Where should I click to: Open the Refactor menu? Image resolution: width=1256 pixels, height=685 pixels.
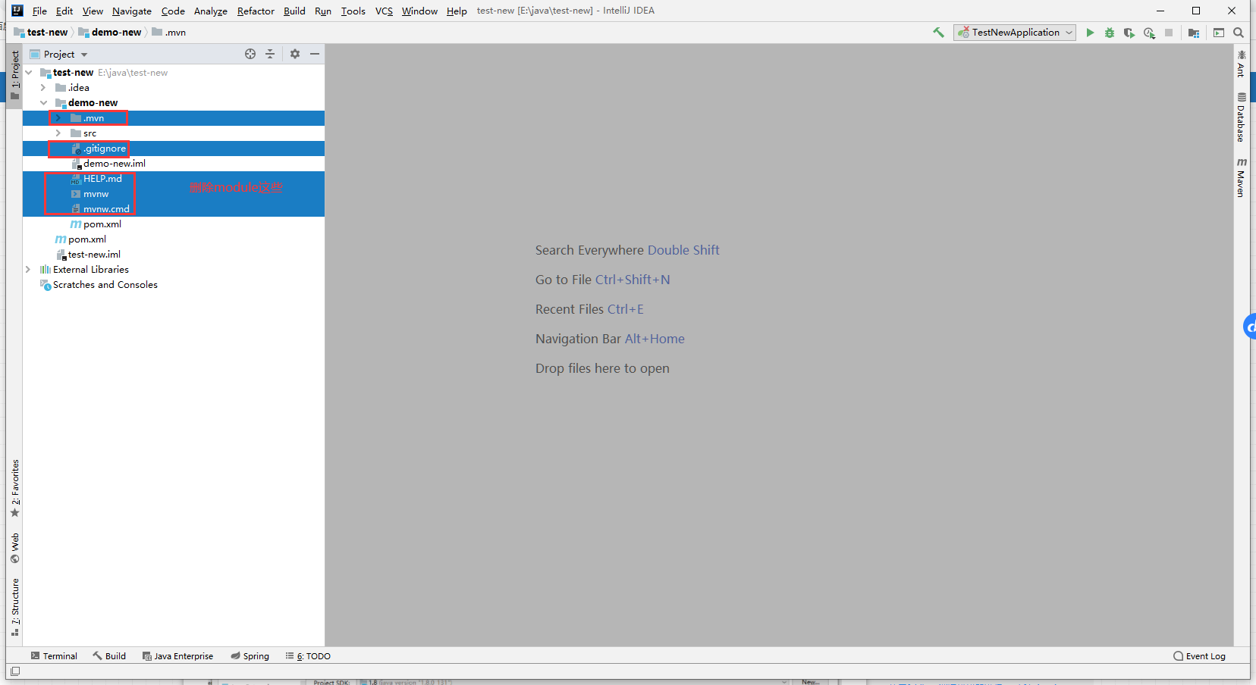point(256,11)
